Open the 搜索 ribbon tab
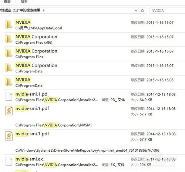Viewport: 185px width, 172px height. (24, 1)
